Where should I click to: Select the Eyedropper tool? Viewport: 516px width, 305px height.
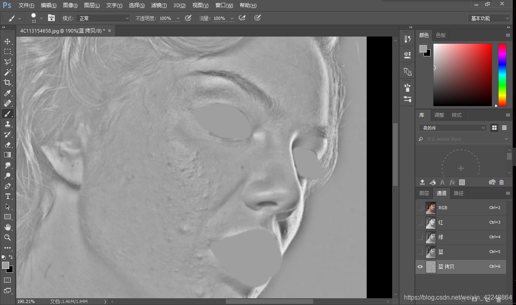click(x=8, y=93)
